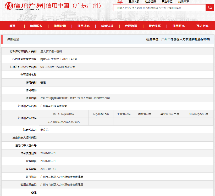Image resolution: width=215 pixels, height=196 pixels.
Task: Click the 事业单位证书号 column header
Action: pos(170,114)
